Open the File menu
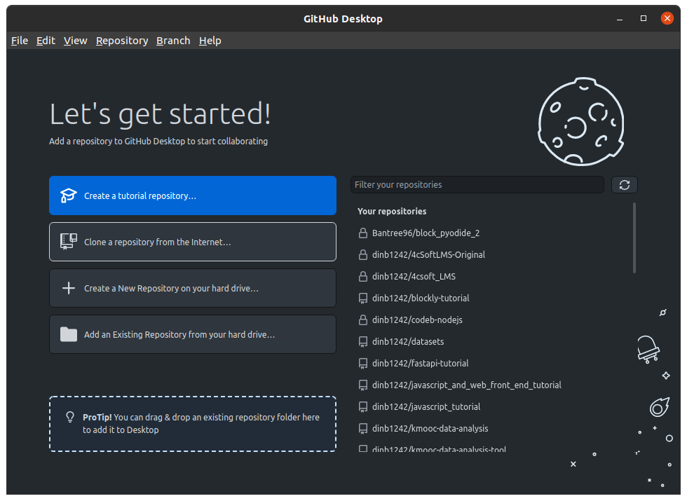The height and width of the screenshot is (501, 687). [20, 41]
